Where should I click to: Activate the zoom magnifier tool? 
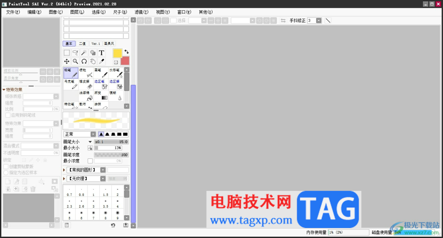(75, 61)
